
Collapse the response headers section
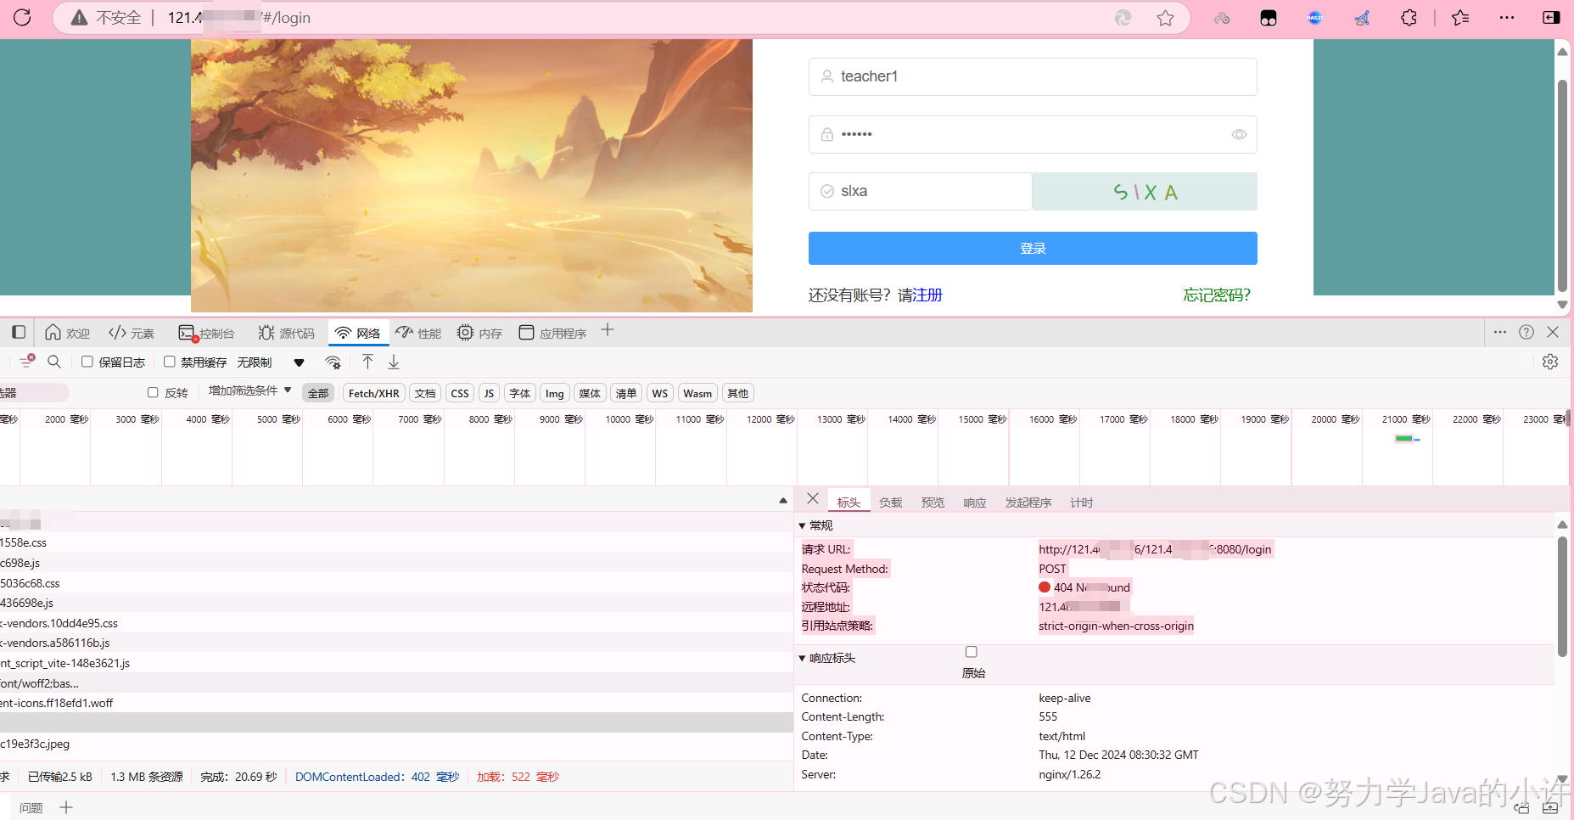pyautogui.click(x=802, y=658)
